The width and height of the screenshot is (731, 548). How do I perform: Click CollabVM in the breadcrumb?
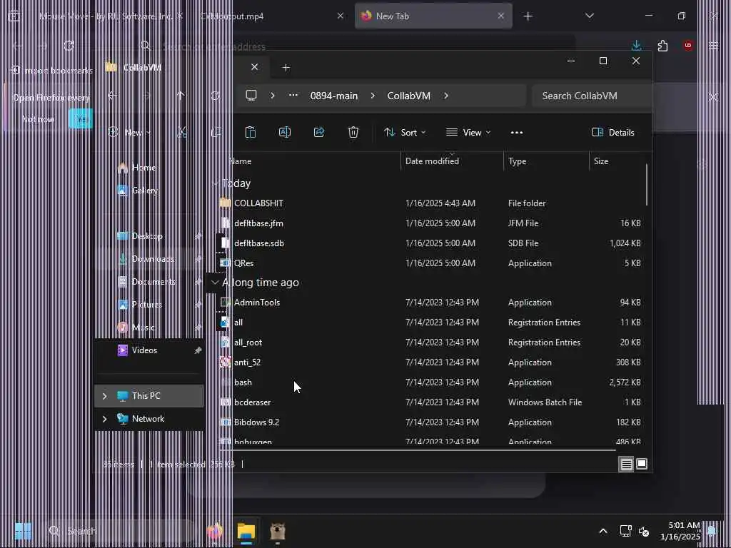(x=408, y=96)
